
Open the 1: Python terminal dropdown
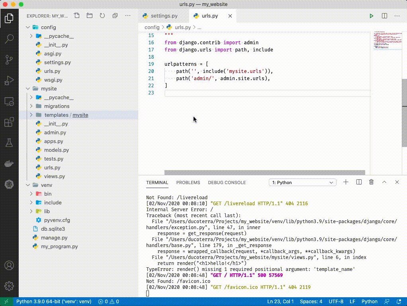pos(303,182)
